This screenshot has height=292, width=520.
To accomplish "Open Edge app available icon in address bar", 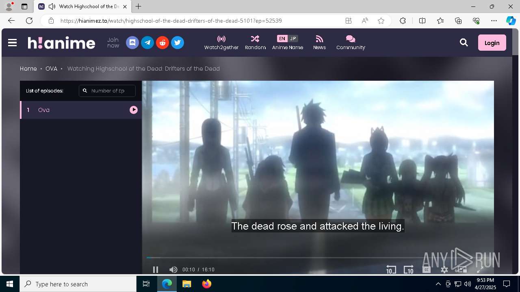I will coord(349,21).
